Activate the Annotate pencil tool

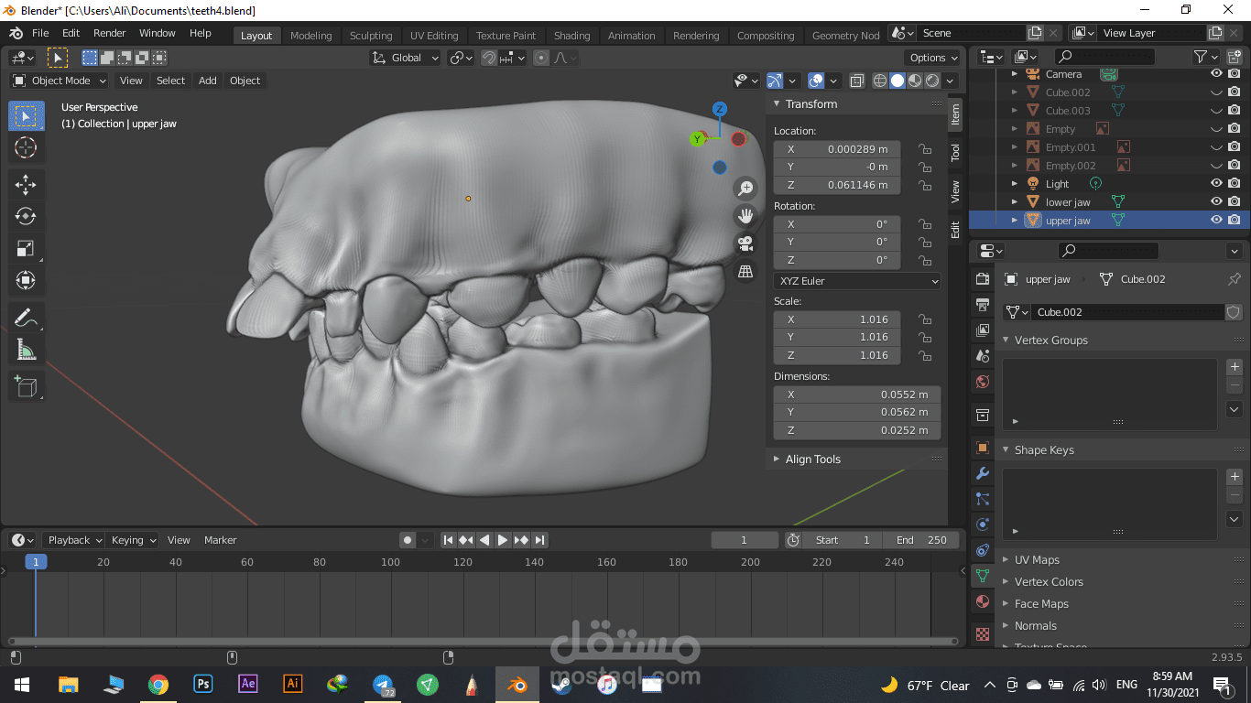pyautogui.click(x=26, y=319)
